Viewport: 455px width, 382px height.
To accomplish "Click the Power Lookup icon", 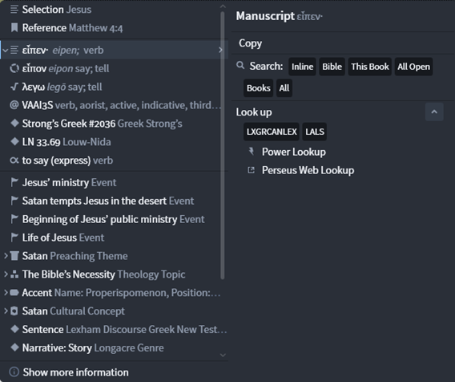I will (252, 152).
